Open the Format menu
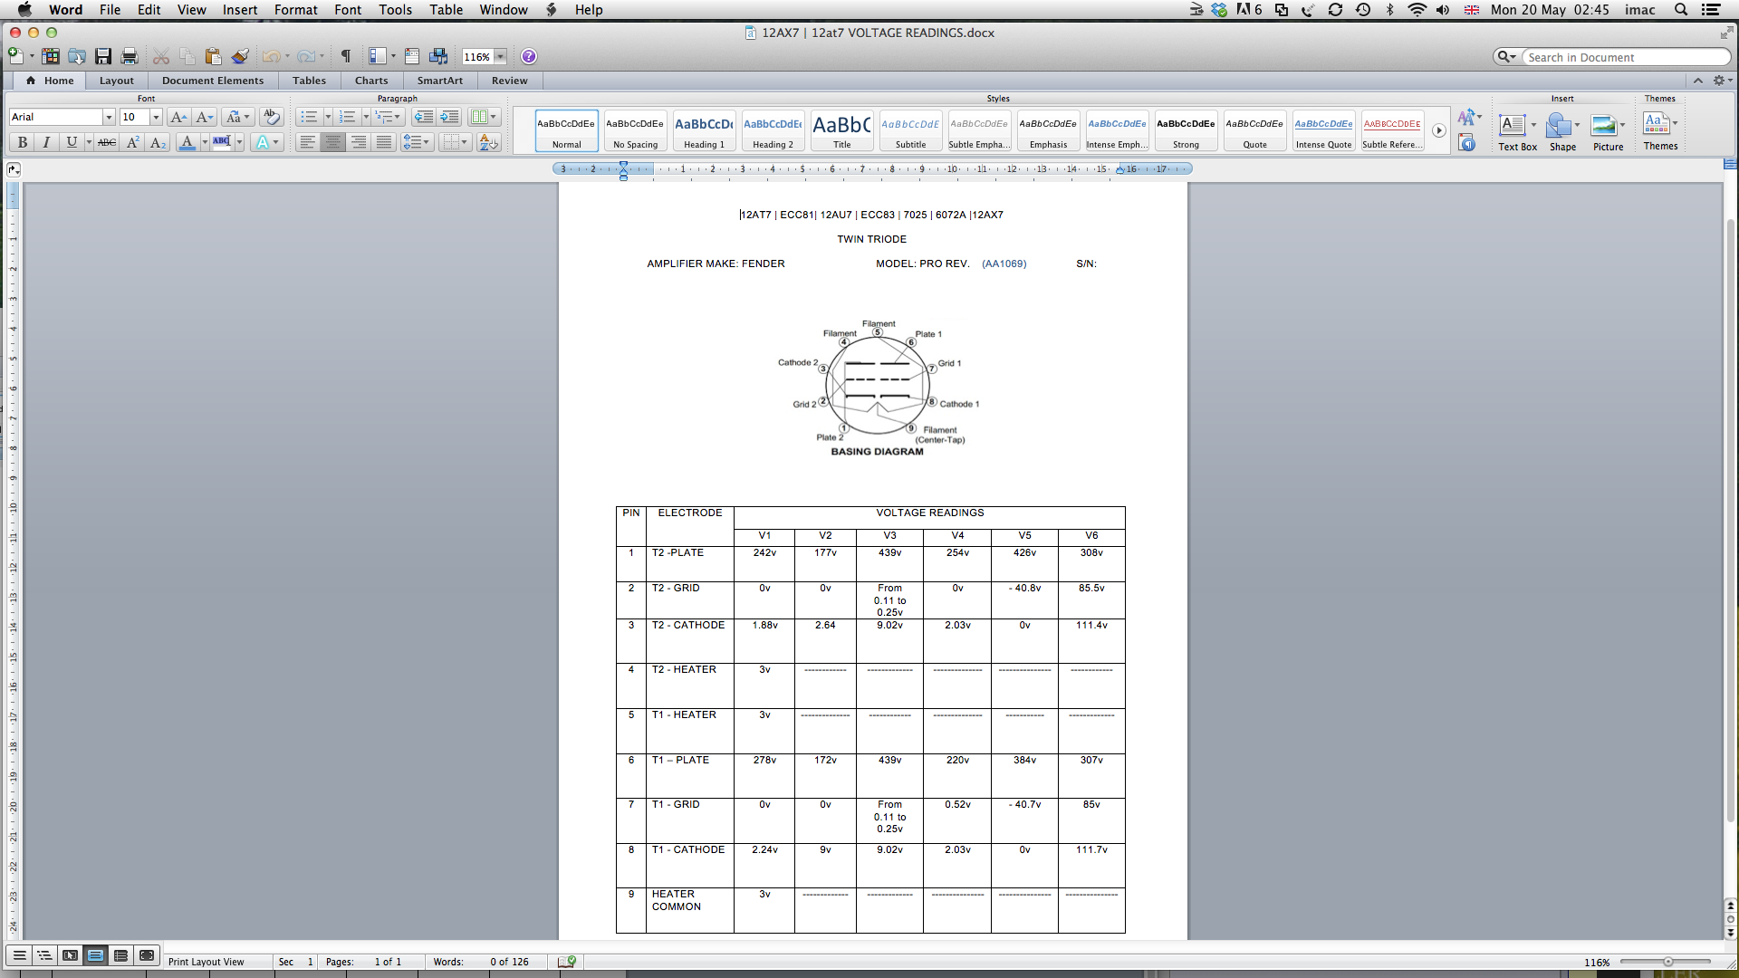The width and height of the screenshot is (1739, 978). point(295,10)
